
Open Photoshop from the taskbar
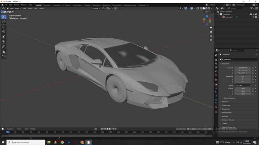(x=69, y=142)
